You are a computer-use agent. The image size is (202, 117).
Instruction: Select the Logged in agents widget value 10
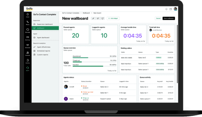coord(104,35)
